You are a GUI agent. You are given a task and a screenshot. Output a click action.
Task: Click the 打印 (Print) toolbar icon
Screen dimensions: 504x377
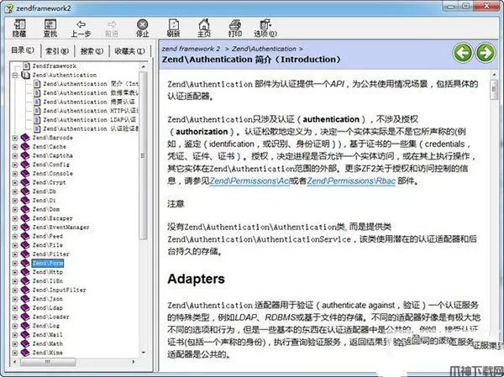(x=235, y=28)
